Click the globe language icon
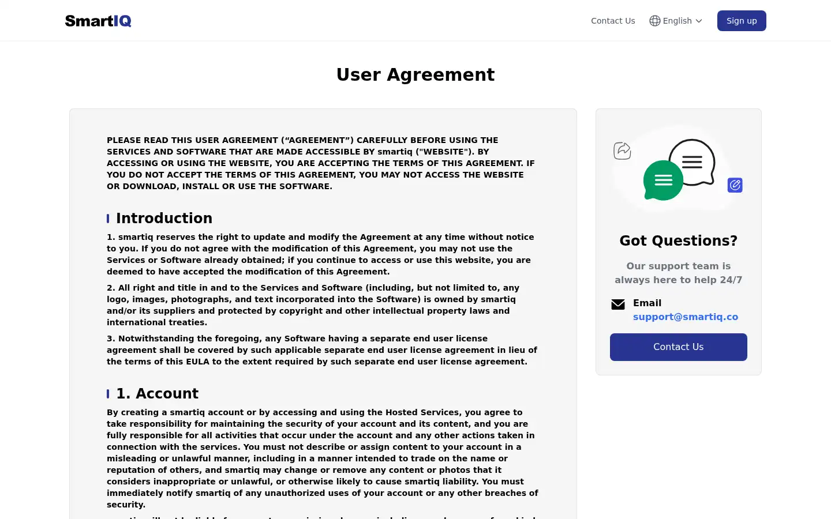Image resolution: width=831 pixels, height=519 pixels. [654, 21]
